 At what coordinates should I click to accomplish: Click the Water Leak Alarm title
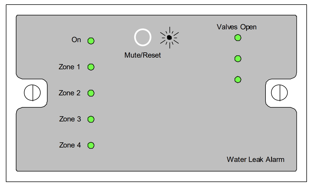pos(255,159)
